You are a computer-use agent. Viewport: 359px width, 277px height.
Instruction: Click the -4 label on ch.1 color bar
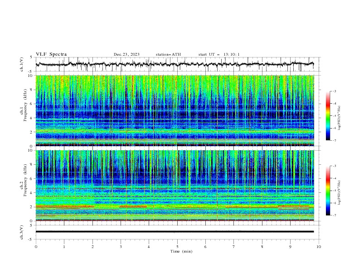click(x=335, y=104)
